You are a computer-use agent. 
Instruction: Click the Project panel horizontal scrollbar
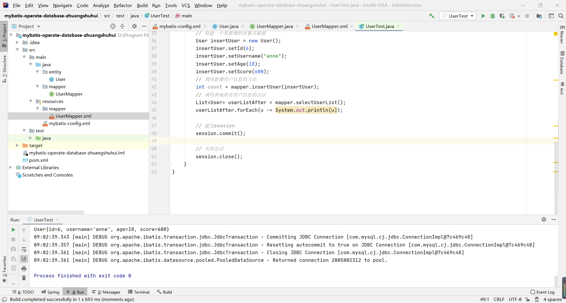tap(46, 212)
